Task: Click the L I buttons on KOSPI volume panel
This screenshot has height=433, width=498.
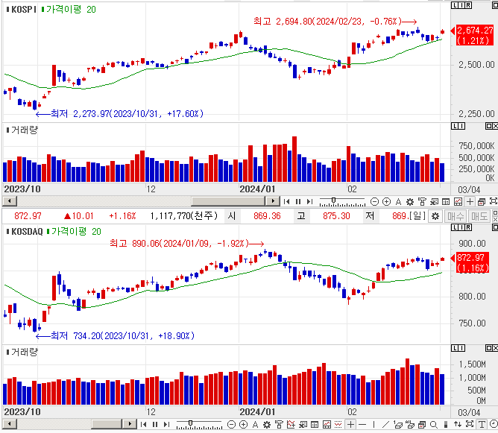Action: coord(458,126)
